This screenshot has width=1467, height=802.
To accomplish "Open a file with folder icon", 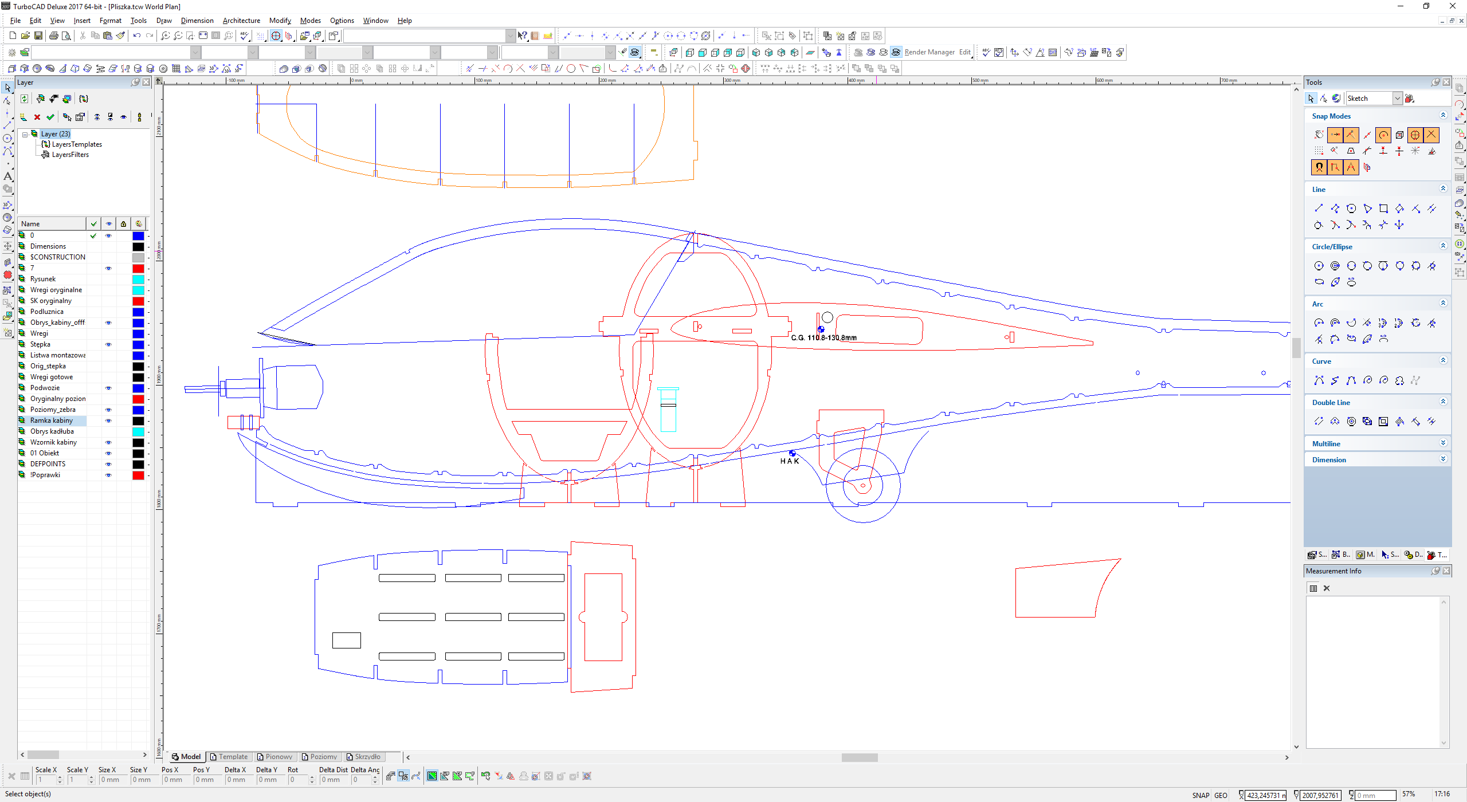I will point(25,36).
